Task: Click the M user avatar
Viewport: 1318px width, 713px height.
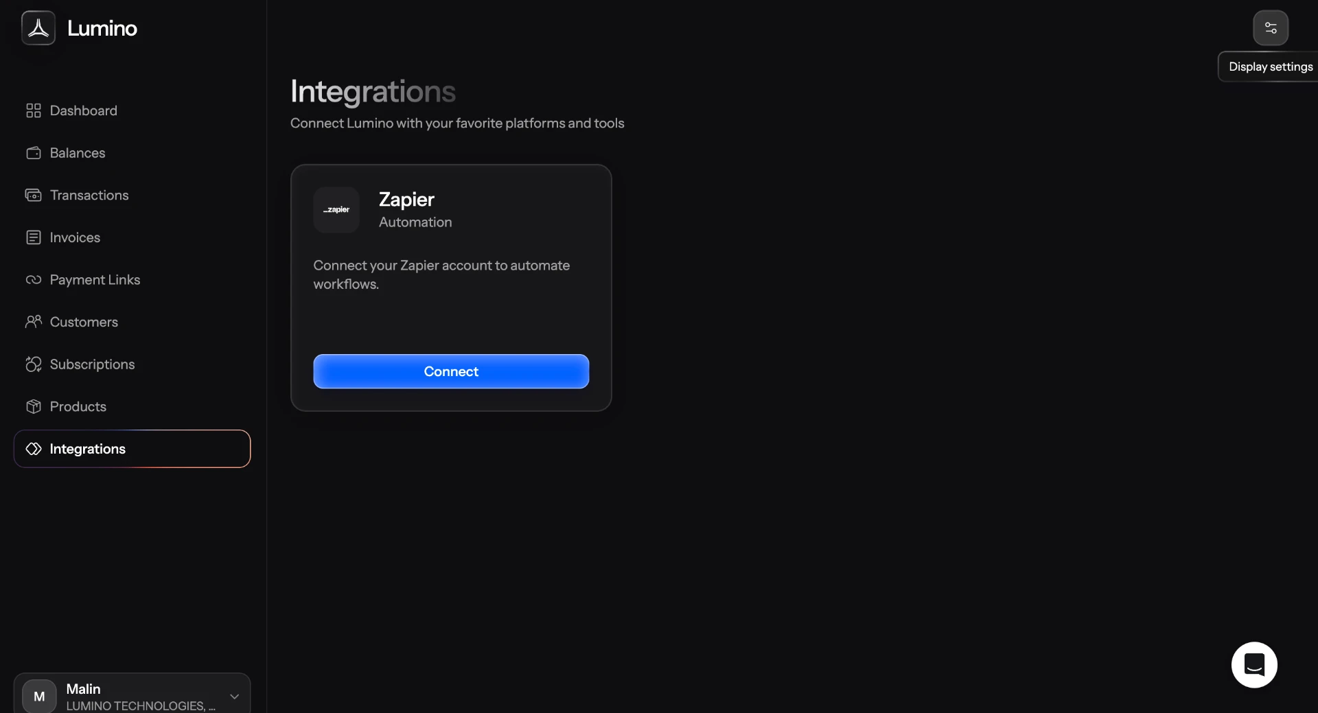Action: [39, 697]
